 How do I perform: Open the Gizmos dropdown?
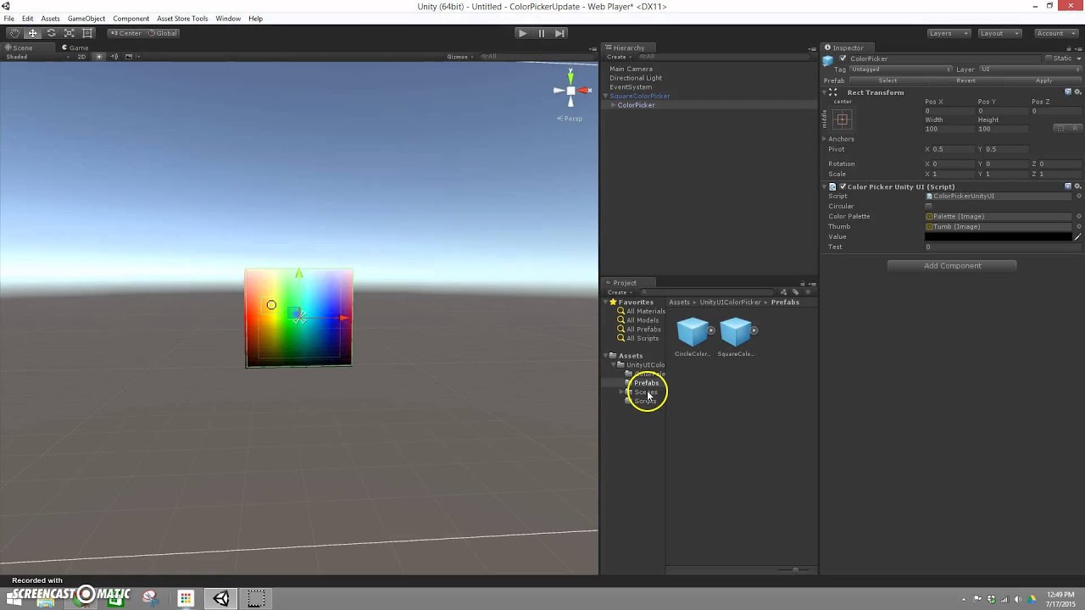click(459, 57)
